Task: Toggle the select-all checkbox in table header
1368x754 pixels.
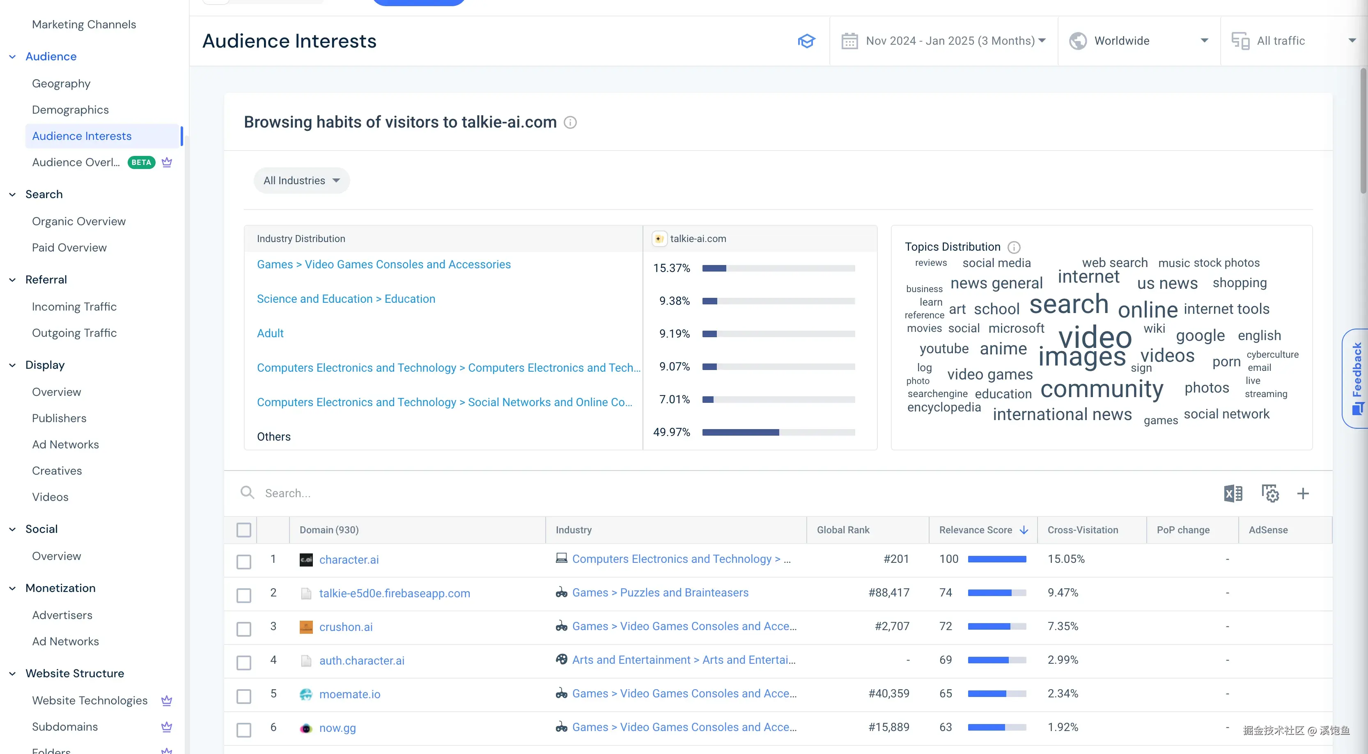Action: 244,530
